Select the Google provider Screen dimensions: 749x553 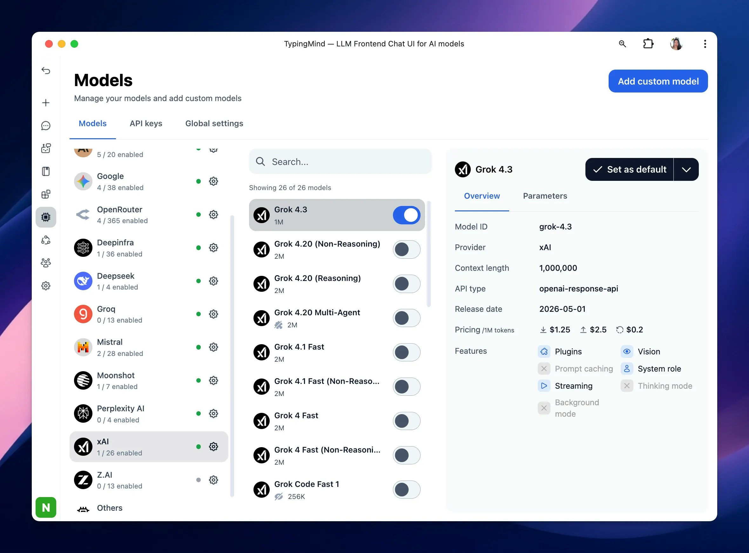pyautogui.click(x=149, y=181)
